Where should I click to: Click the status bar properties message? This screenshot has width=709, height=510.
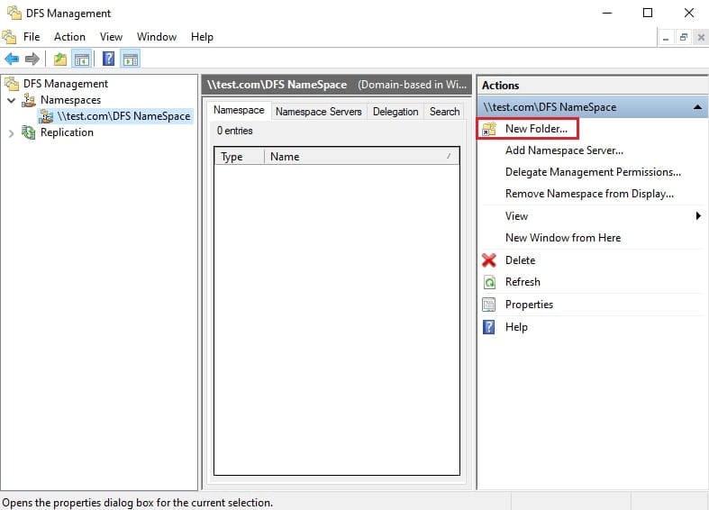point(138,503)
